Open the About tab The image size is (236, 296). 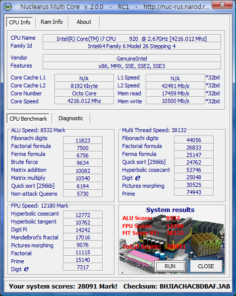click(x=84, y=22)
